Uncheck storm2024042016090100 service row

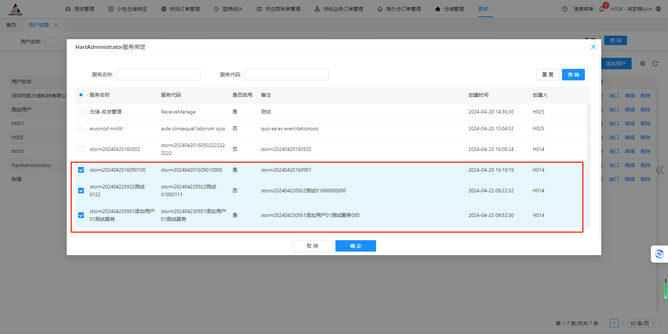[x=81, y=170]
